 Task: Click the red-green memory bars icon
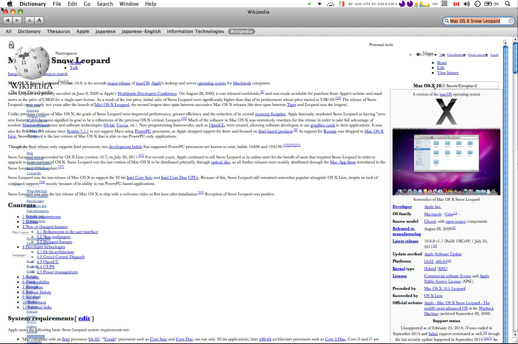pos(341,4)
